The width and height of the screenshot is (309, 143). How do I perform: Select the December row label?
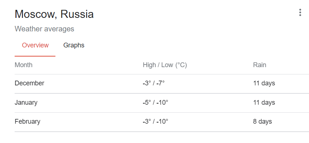tap(29, 83)
